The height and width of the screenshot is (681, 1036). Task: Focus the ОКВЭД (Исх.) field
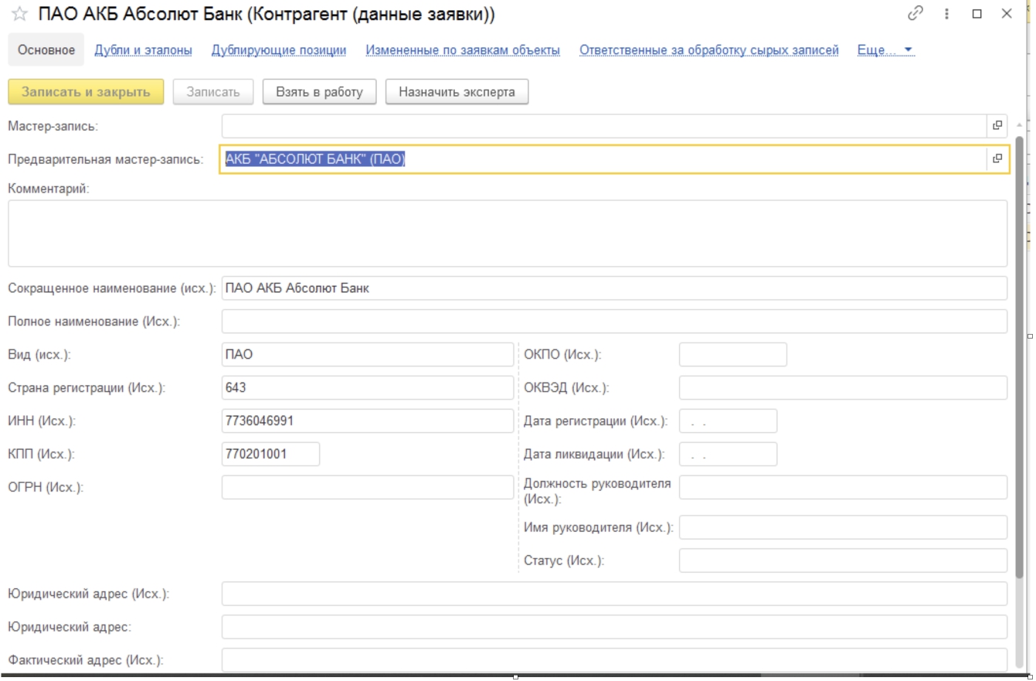(x=843, y=387)
